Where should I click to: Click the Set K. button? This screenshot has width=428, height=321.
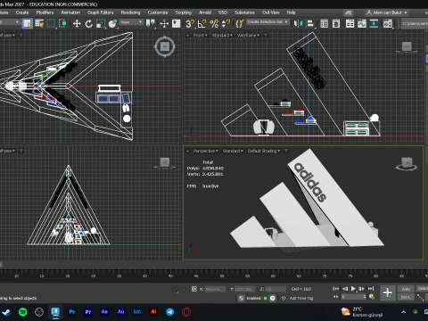click(x=406, y=297)
